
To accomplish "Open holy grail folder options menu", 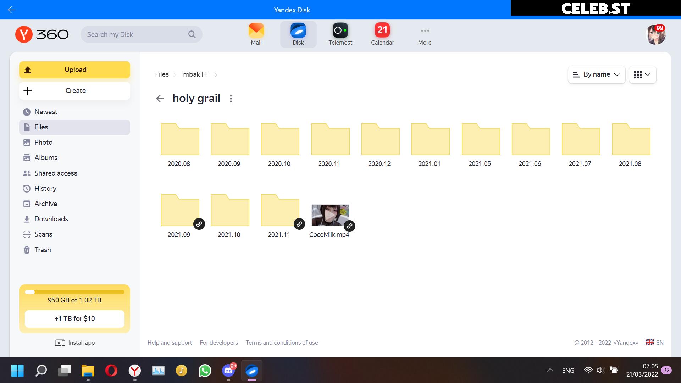I will tap(231, 99).
